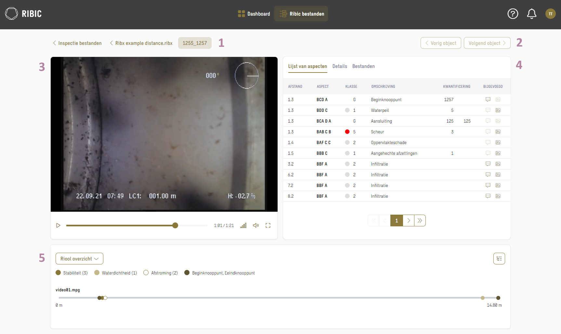561x334 pixels.
Task: Go back to Ribx example distance.ribx
Action: tap(141, 43)
